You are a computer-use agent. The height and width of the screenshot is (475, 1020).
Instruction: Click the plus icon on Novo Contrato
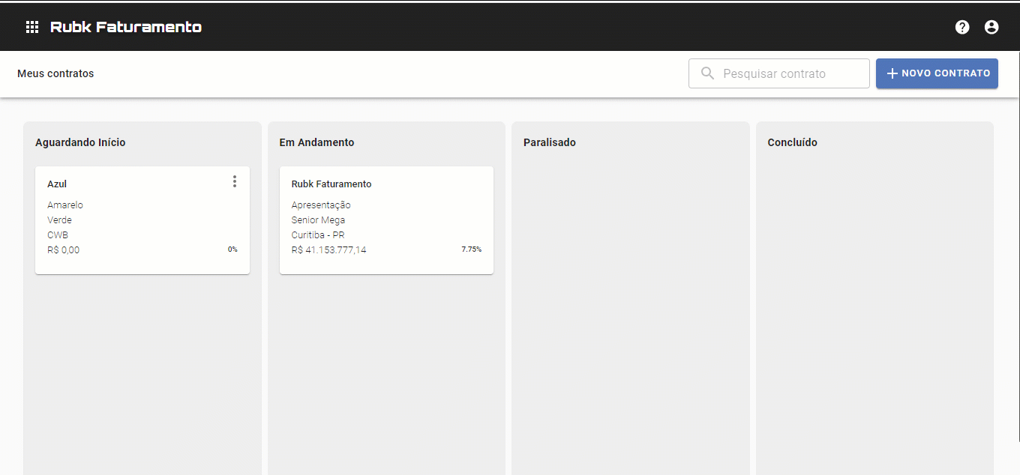(892, 73)
